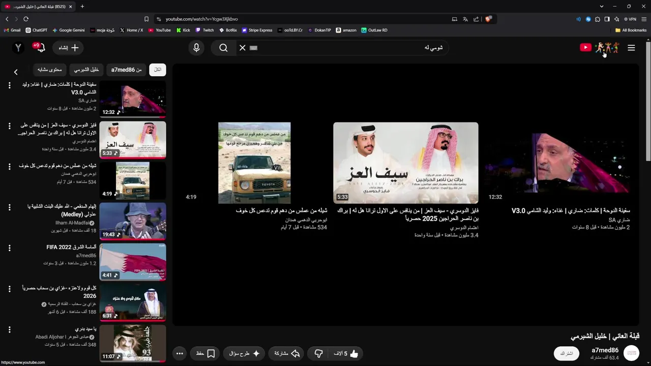Toggle the VPN button in toolbar
This screenshot has height=366, width=651.
[x=630, y=19]
